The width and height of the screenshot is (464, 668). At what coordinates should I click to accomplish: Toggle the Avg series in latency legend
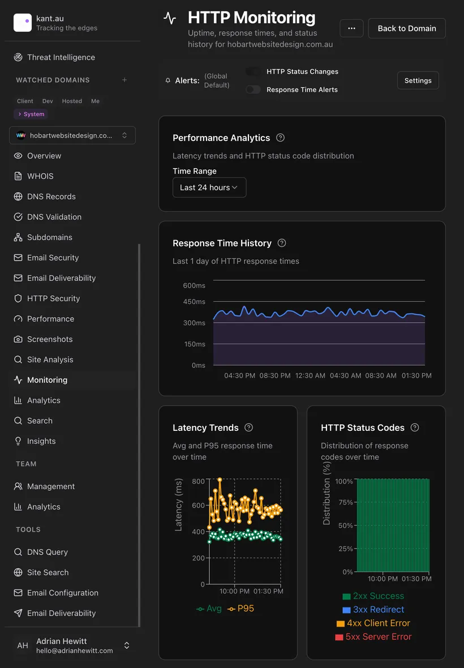pyautogui.click(x=209, y=609)
